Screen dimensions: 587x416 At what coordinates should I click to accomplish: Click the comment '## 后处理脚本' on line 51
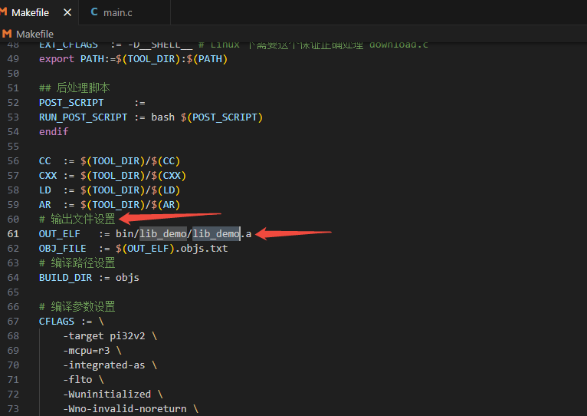(74, 88)
